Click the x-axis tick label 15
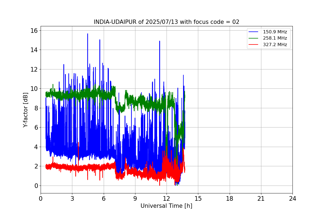 [198, 199]
